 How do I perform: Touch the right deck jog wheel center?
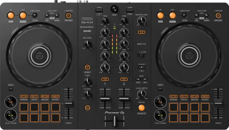pyautogui.click(x=189, y=56)
